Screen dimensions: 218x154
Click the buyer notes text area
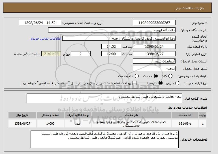coord(104,139)
